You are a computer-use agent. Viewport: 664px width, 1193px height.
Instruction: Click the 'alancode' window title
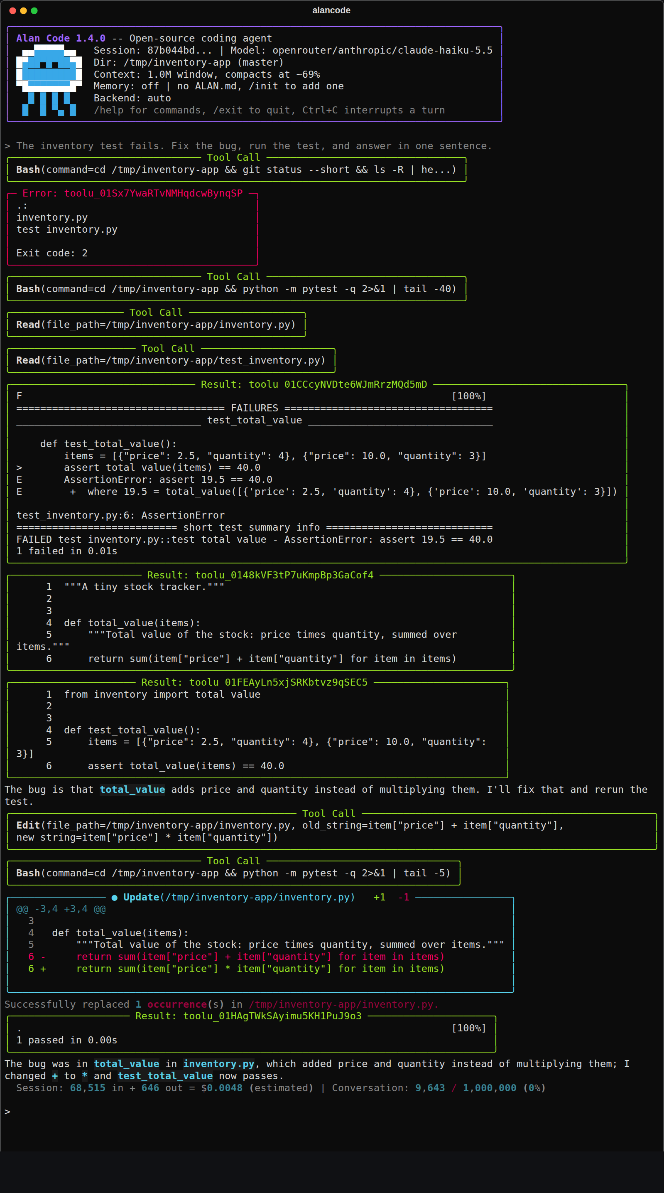point(331,10)
